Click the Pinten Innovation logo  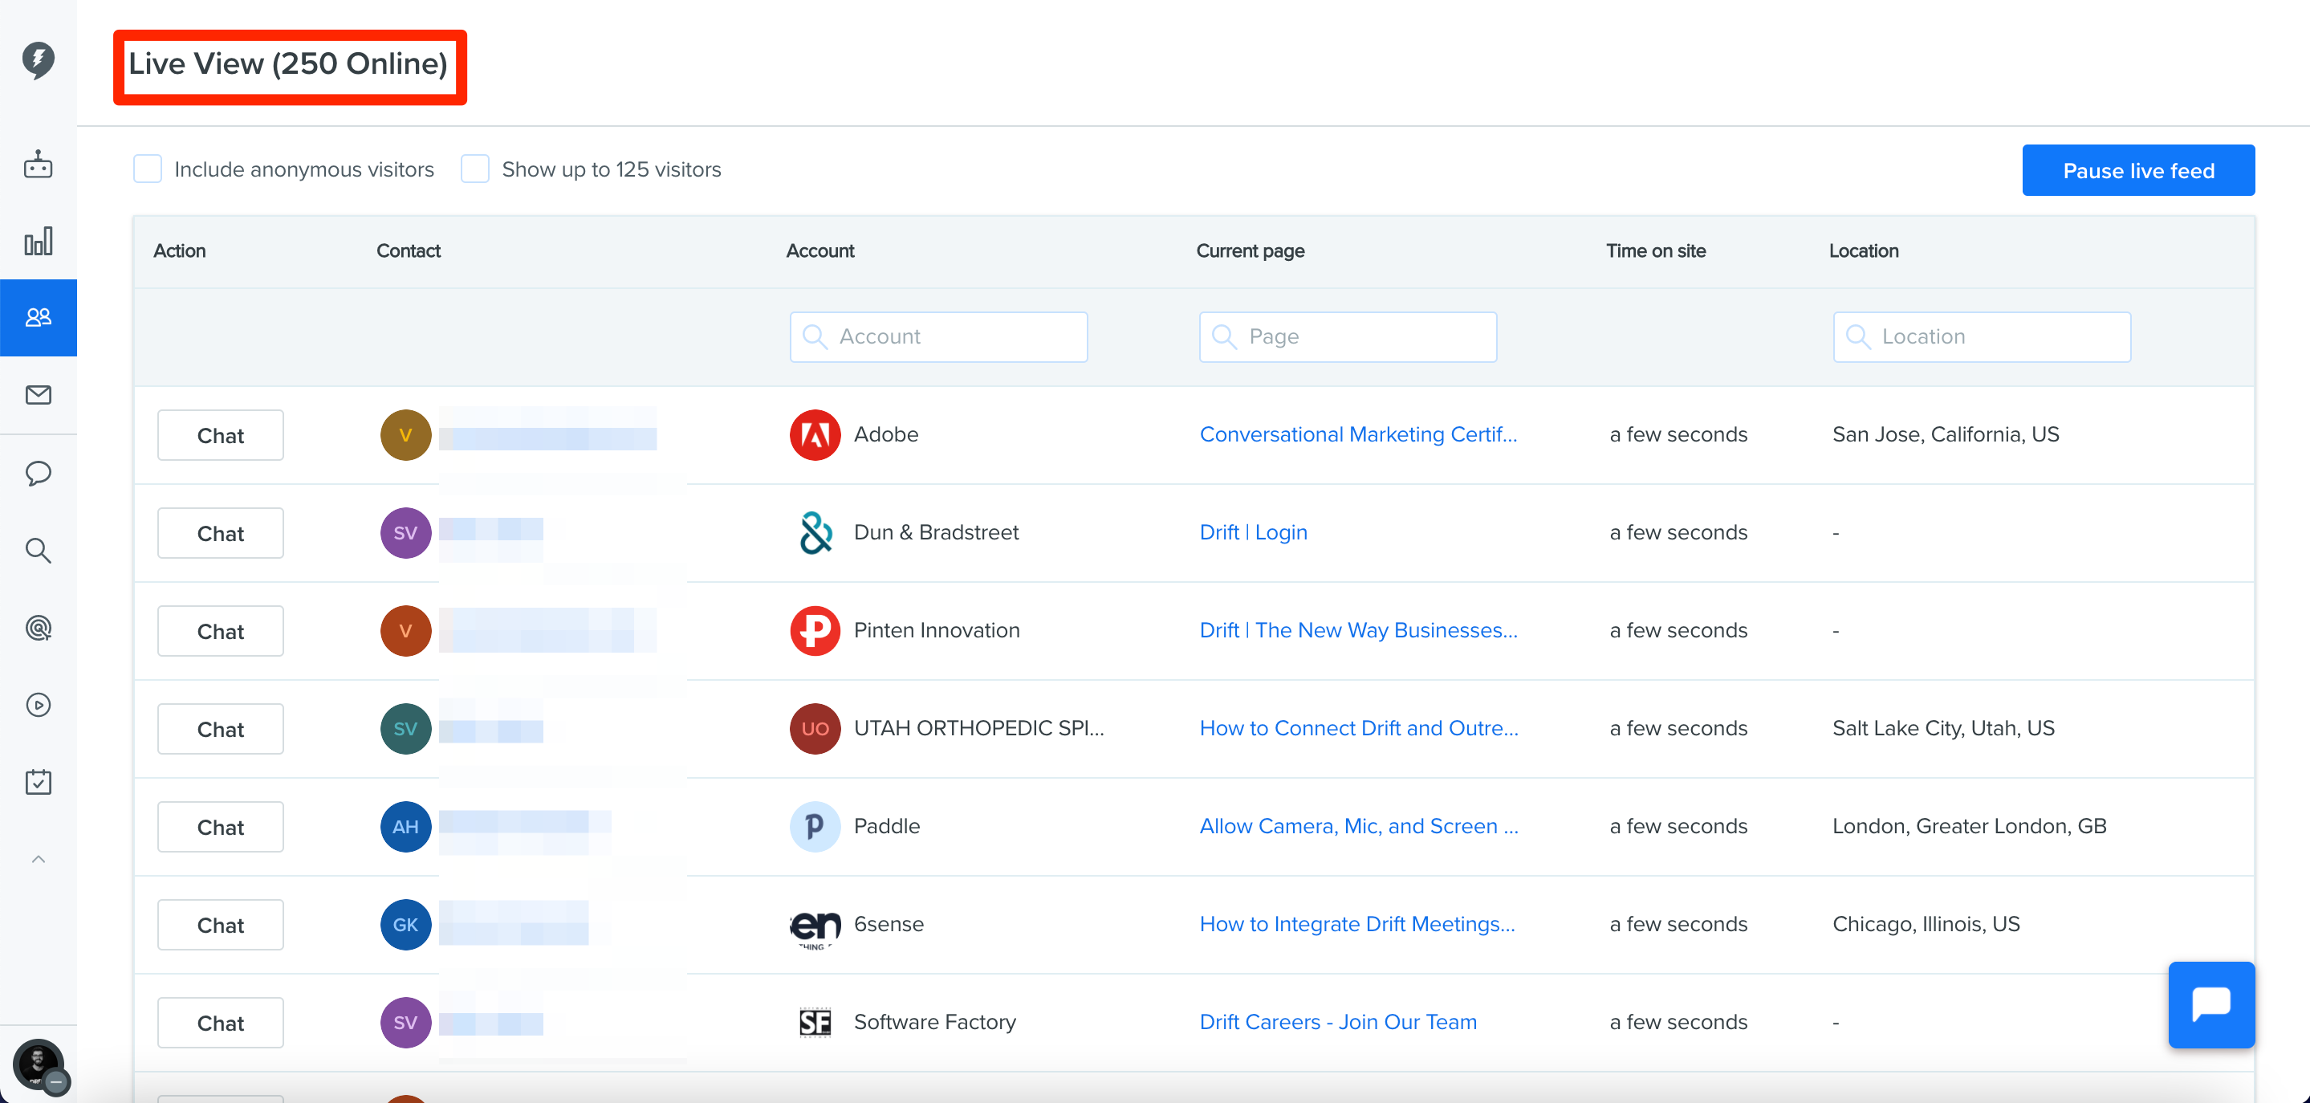point(814,630)
